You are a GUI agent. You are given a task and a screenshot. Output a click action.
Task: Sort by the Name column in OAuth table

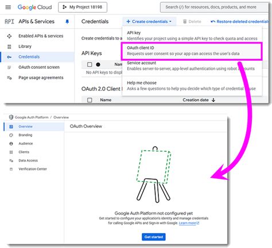[106, 100]
